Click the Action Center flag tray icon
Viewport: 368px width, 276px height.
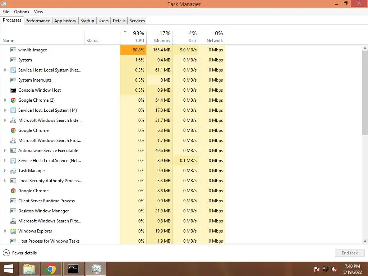coord(317,269)
